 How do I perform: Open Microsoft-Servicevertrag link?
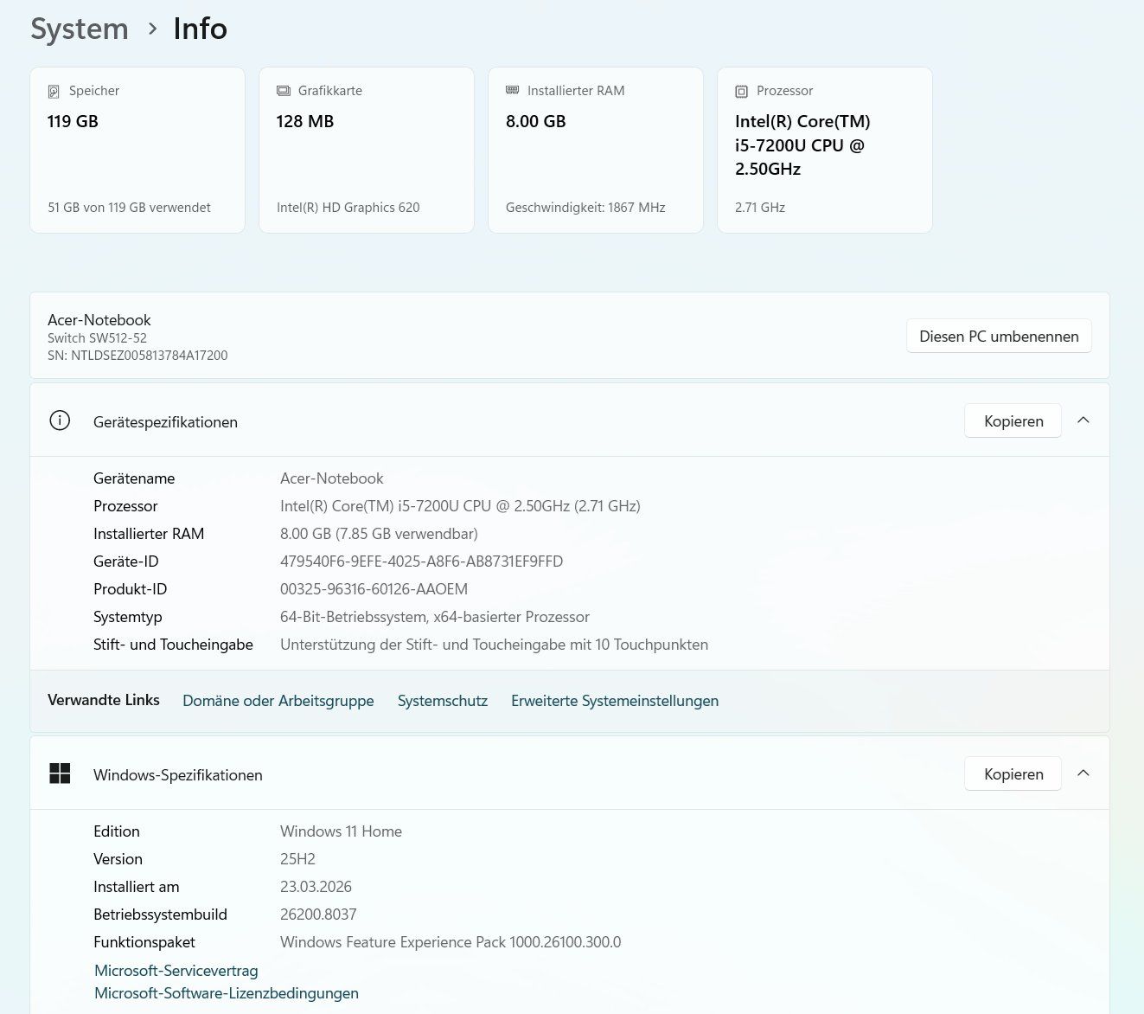(176, 971)
